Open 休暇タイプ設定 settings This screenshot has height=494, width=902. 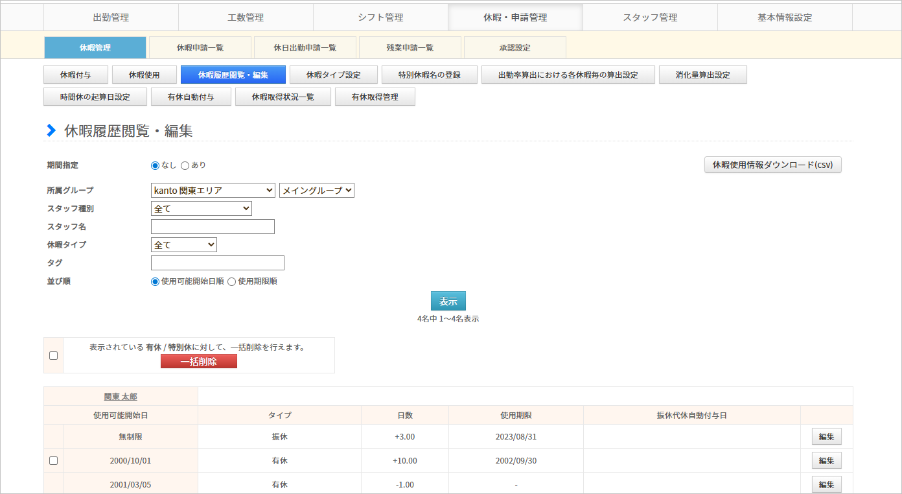[x=333, y=75]
